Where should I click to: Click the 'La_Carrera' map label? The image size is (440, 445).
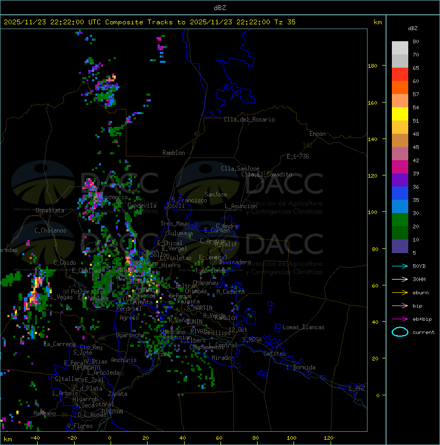60,344
